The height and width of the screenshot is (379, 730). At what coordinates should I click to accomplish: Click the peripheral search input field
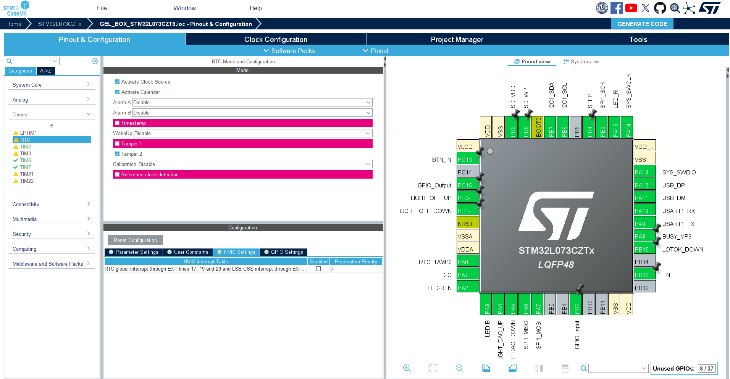(36, 61)
